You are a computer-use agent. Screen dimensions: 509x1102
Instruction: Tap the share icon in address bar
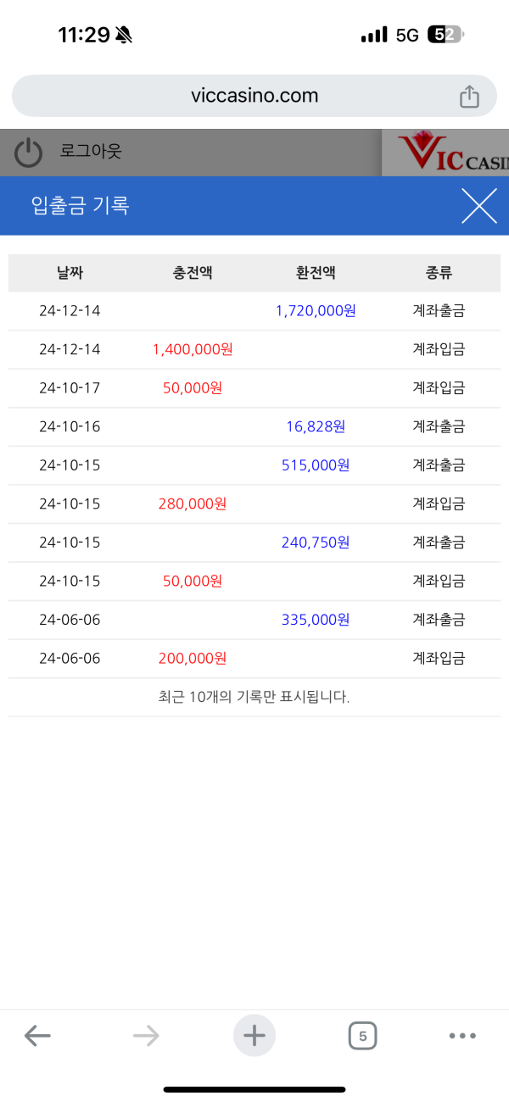[469, 97]
